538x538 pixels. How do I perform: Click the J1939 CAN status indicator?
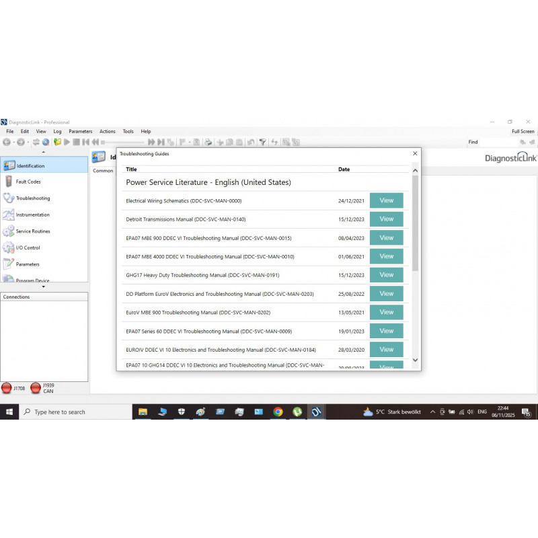(x=36, y=388)
